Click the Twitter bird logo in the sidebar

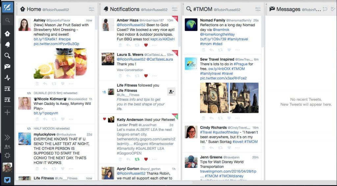[7, 180]
